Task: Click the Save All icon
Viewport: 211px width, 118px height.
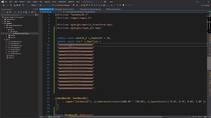Action: (20, 5)
